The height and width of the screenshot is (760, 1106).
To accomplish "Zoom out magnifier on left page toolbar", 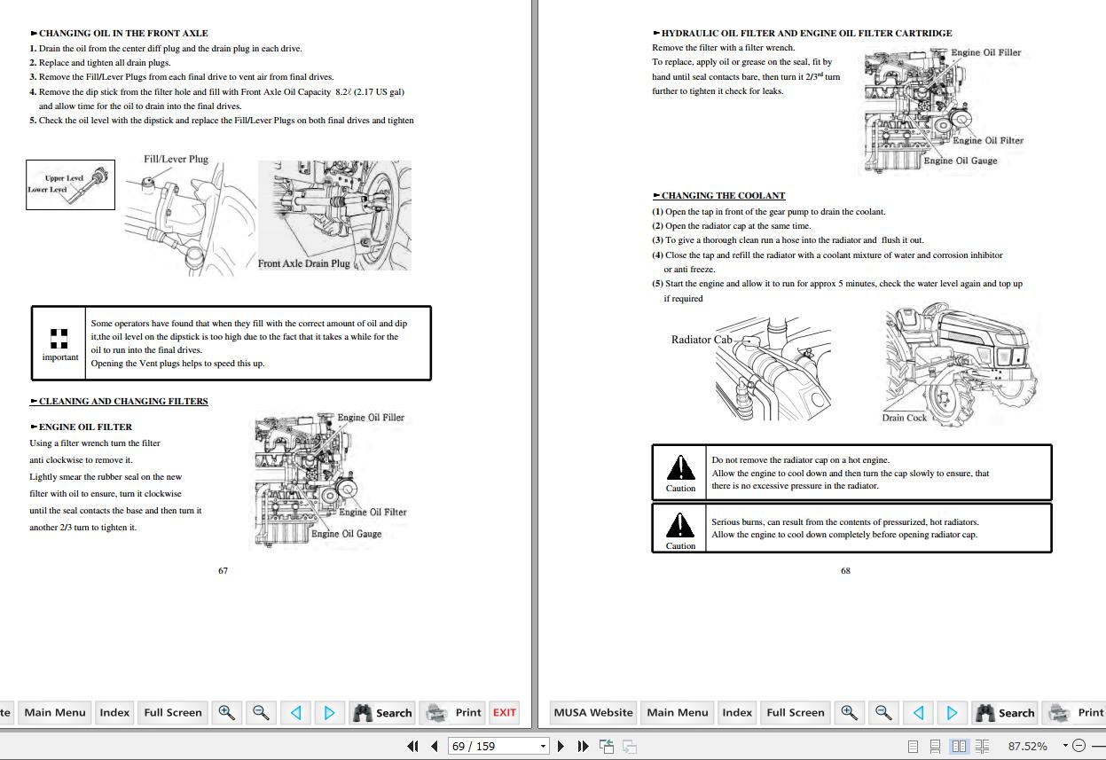I will pyautogui.click(x=261, y=712).
